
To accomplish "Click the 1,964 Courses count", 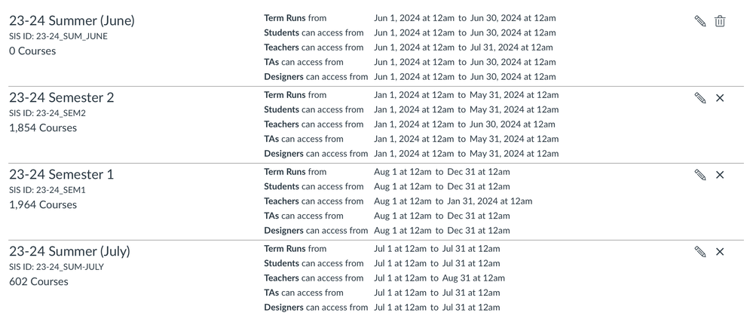I will tap(43, 205).
